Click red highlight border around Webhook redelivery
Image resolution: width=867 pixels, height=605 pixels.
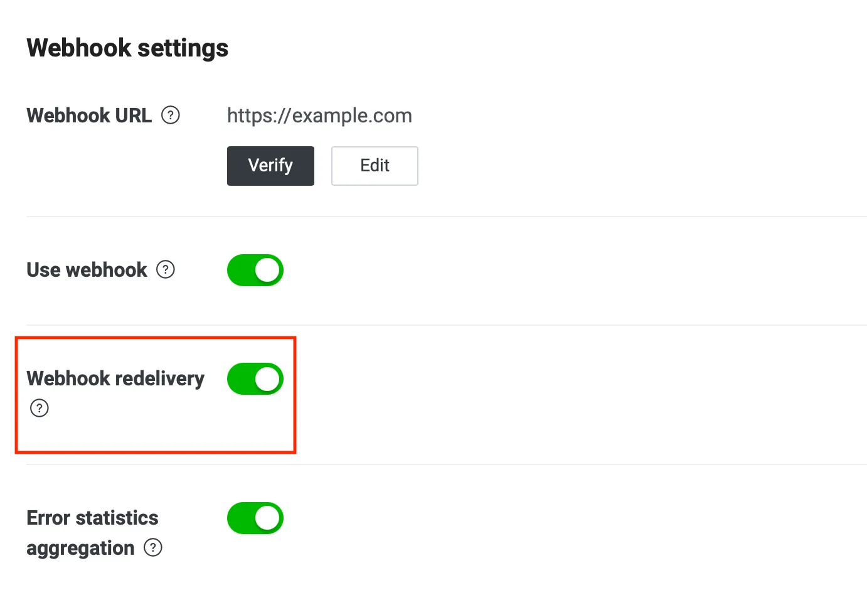[156, 338]
